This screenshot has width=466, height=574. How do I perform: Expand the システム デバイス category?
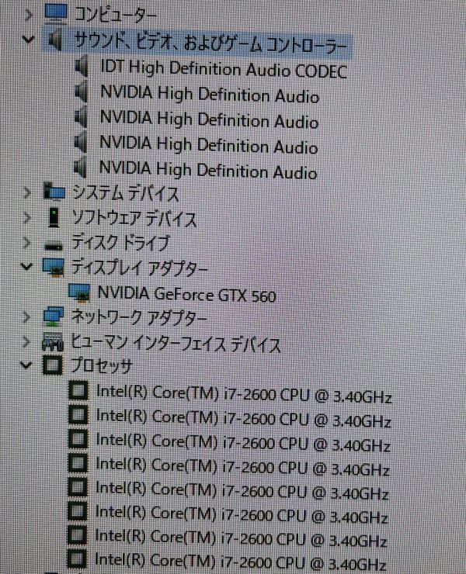26,192
